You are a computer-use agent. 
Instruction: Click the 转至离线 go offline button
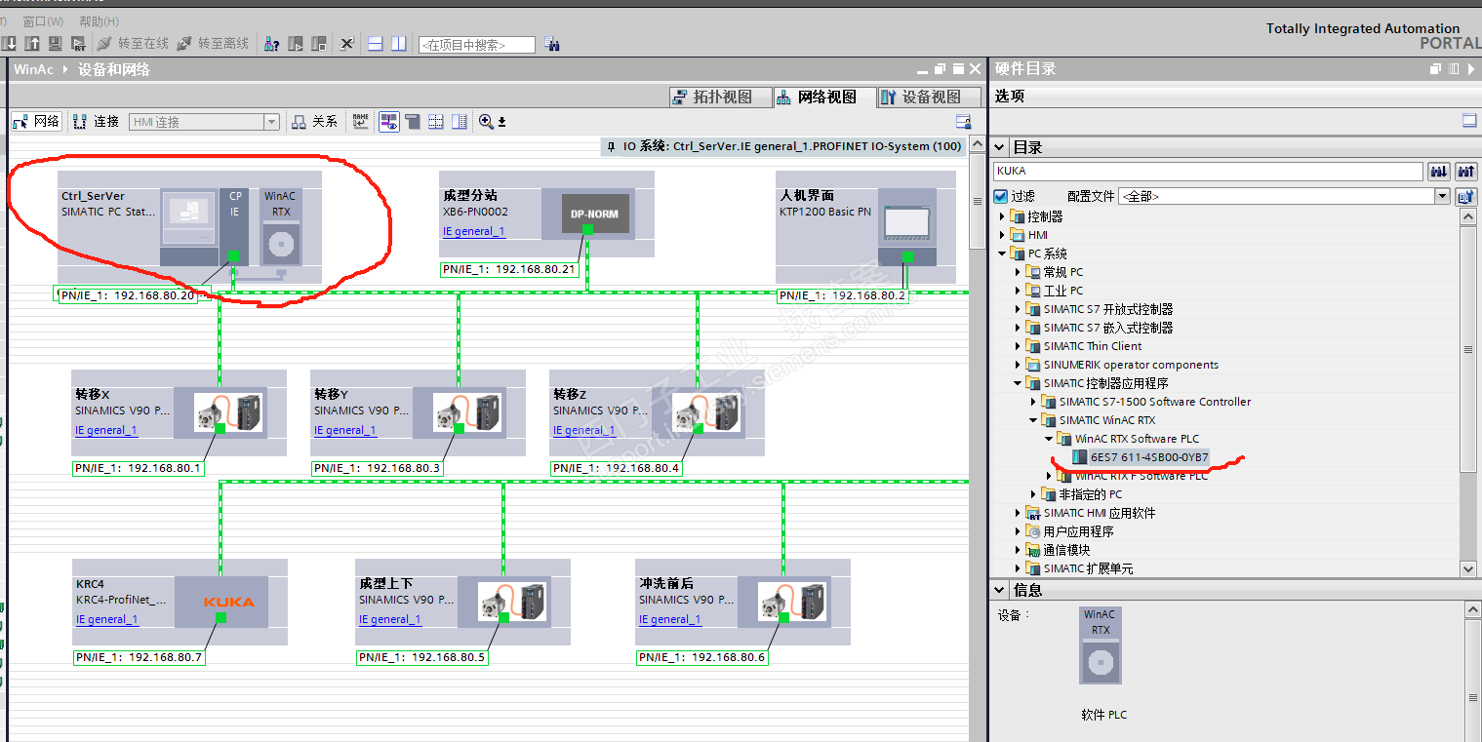click(x=213, y=44)
